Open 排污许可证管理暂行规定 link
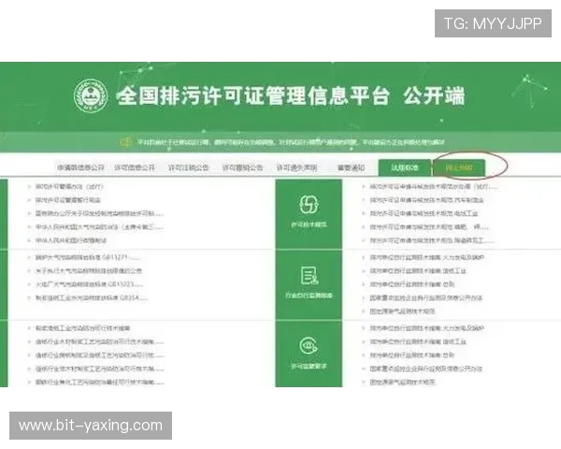561x449 pixels. pos(68,200)
